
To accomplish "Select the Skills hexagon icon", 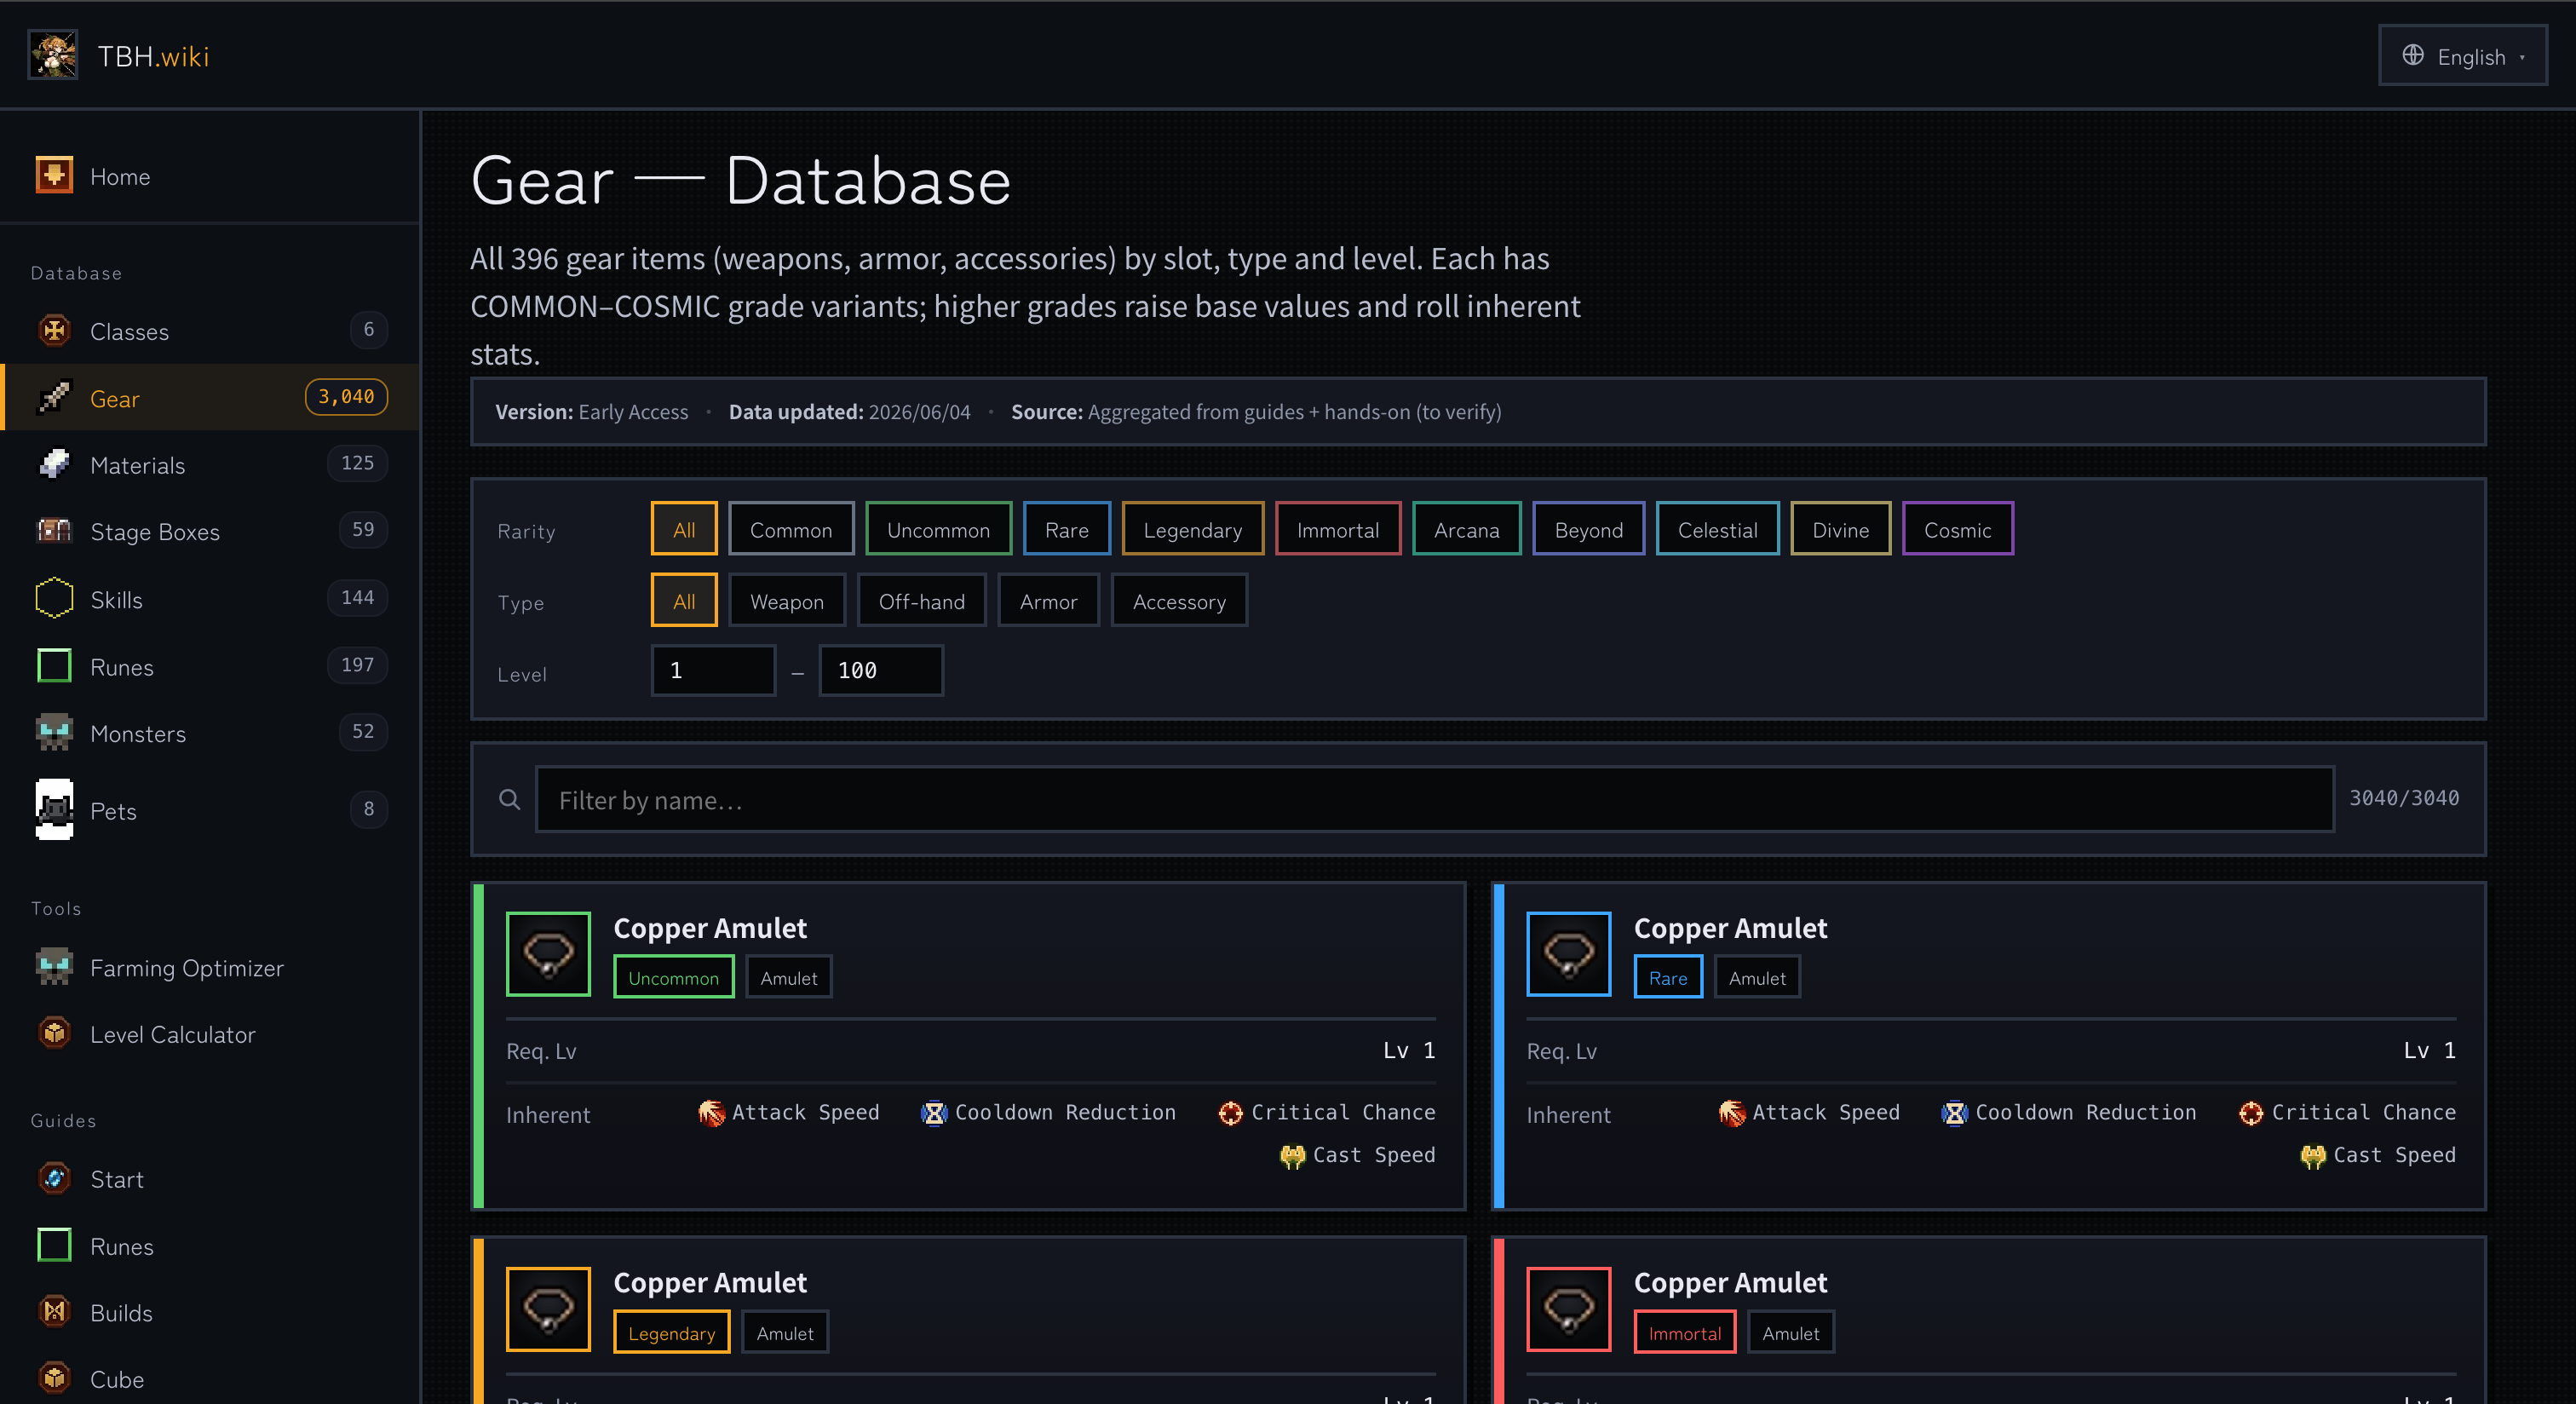I will click(x=54, y=598).
